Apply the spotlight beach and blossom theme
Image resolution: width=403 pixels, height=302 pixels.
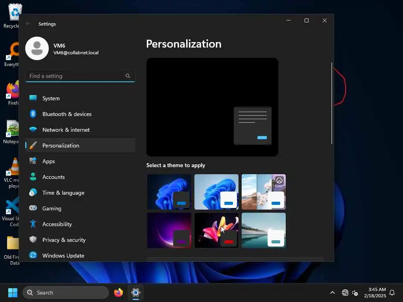pos(264,192)
